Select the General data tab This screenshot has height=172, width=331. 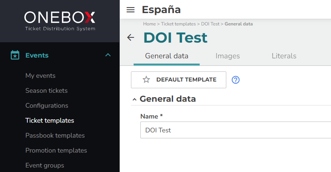coord(167,56)
